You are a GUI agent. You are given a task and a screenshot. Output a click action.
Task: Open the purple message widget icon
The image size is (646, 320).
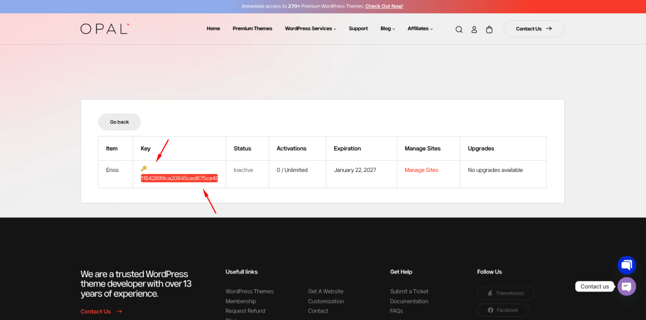[x=626, y=286]
